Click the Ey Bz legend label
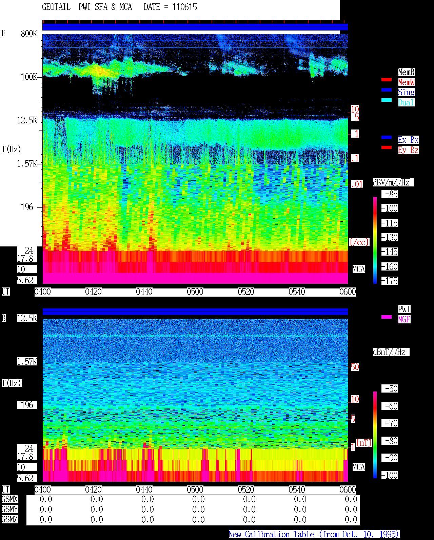This screenshot has width=434, height=540. pyautogui.click(x=408, y=150)
